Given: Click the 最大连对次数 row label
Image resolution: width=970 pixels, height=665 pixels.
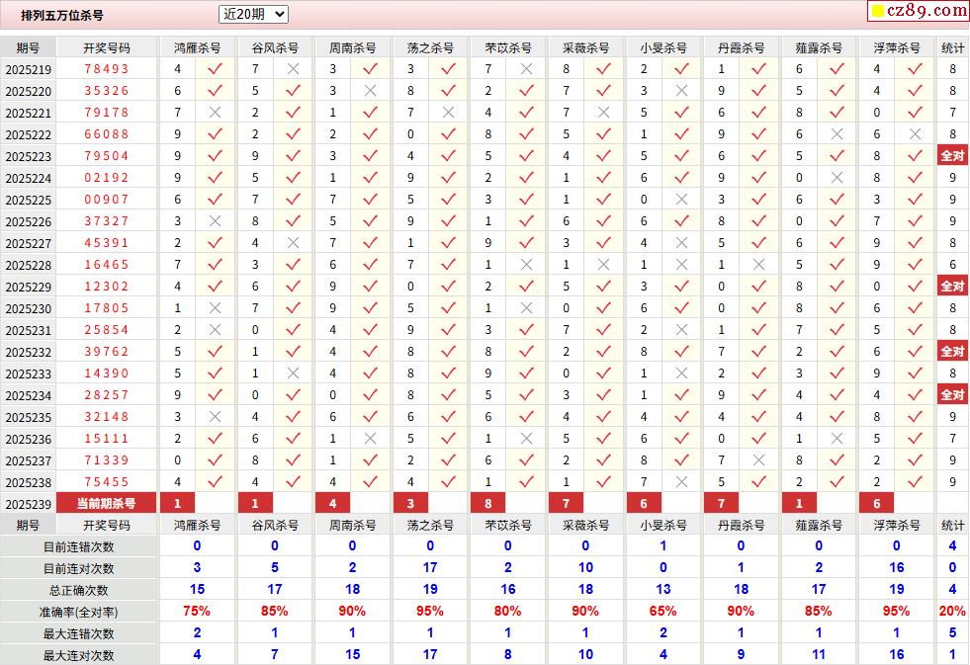Looking at the screenshot, I should coord(78,655).
